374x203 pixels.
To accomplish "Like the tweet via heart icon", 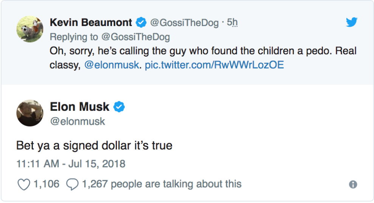I will (23, 184).
